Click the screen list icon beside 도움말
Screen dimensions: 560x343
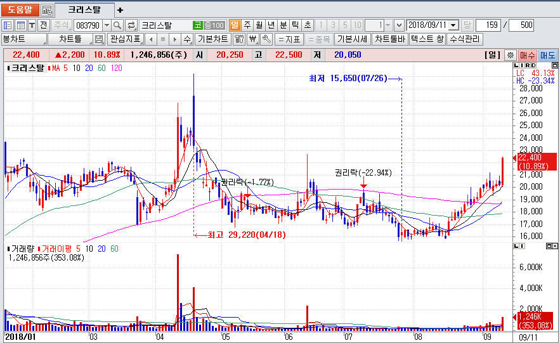click(47, 10)
